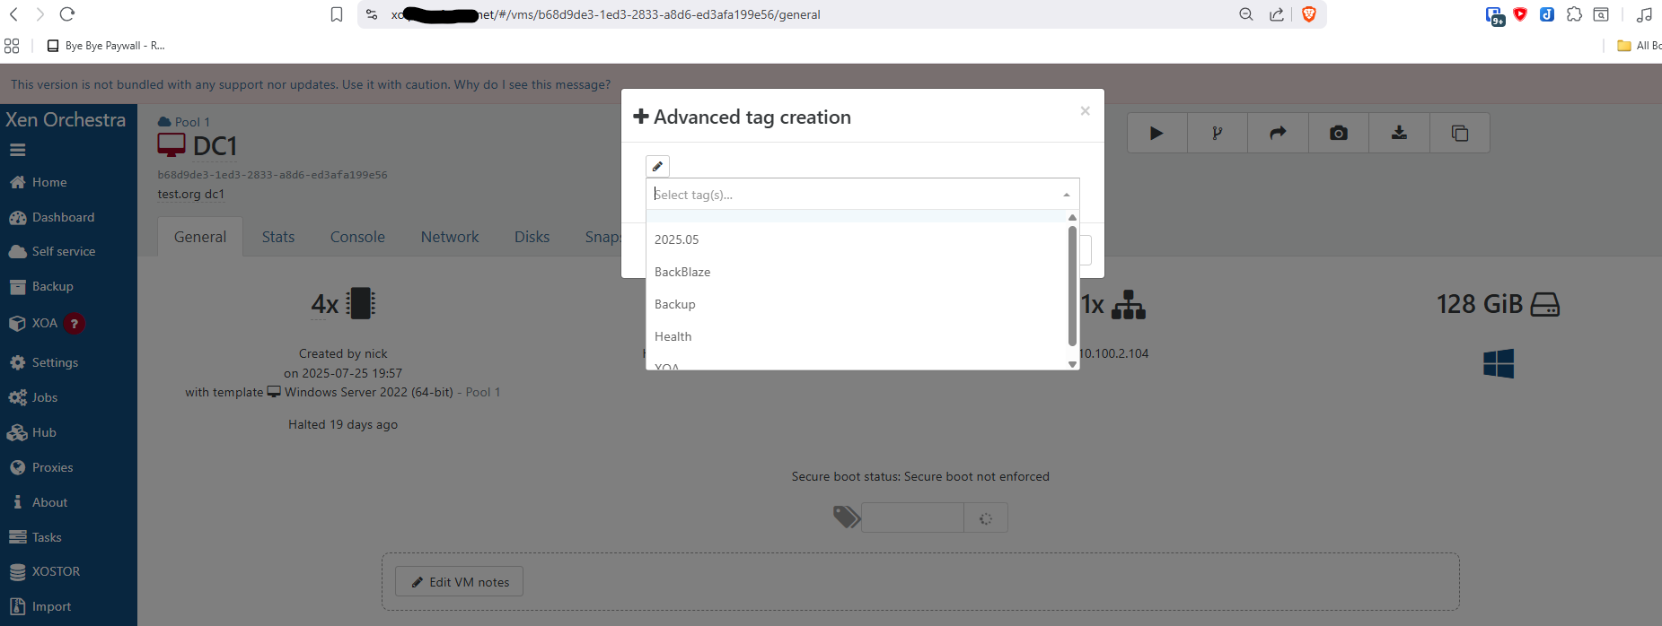Click the copy VM icon
Image resolution: width=1662 pixels, height=626 pixels.
pyautogui.click(x=1460, y=133)
